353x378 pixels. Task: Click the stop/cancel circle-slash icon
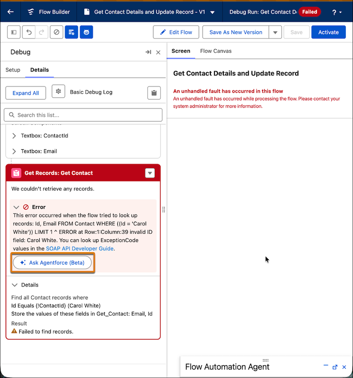tap(56, 32)
